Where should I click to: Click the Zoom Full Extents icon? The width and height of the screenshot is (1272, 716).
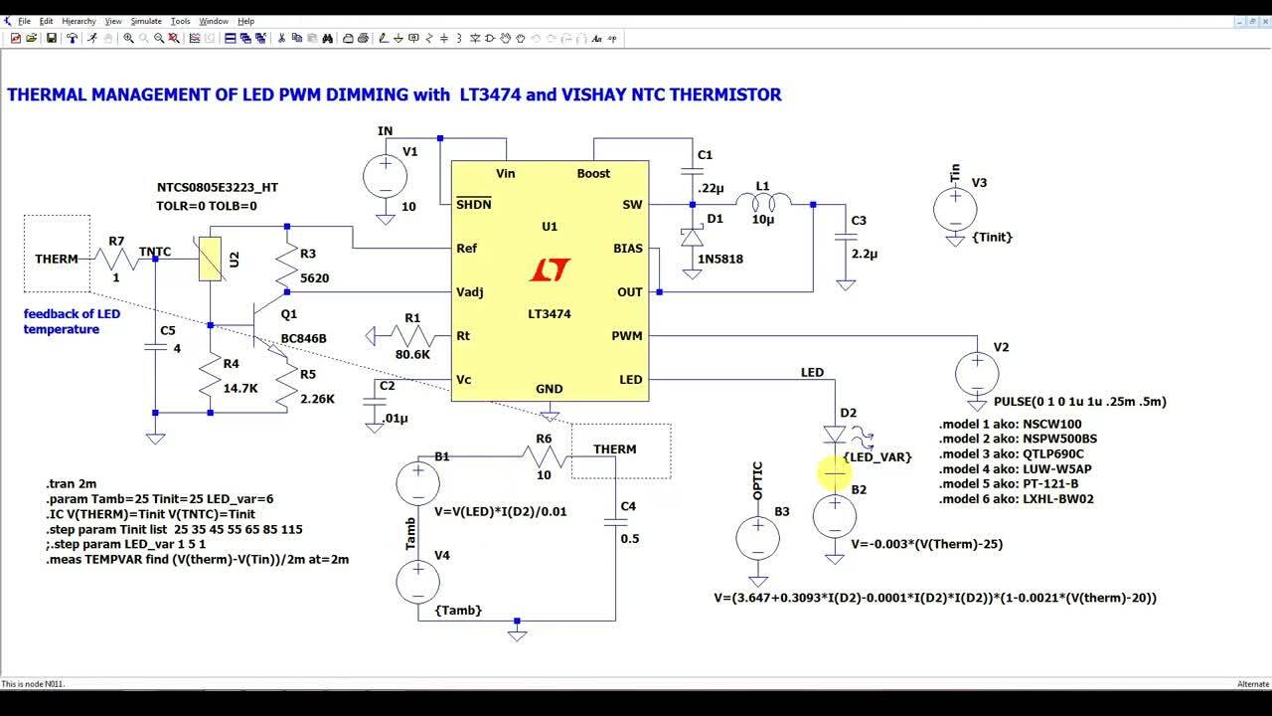point(173,39)
